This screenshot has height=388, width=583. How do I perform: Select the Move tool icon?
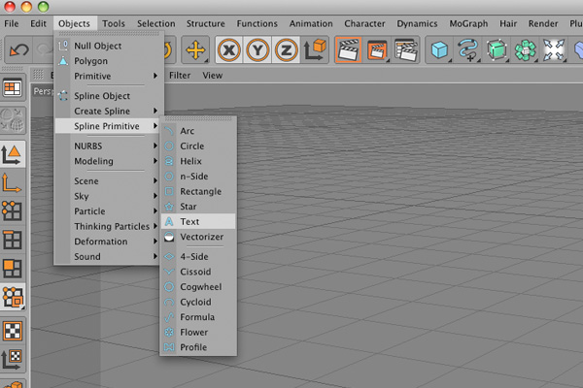[x=195, y=49]
